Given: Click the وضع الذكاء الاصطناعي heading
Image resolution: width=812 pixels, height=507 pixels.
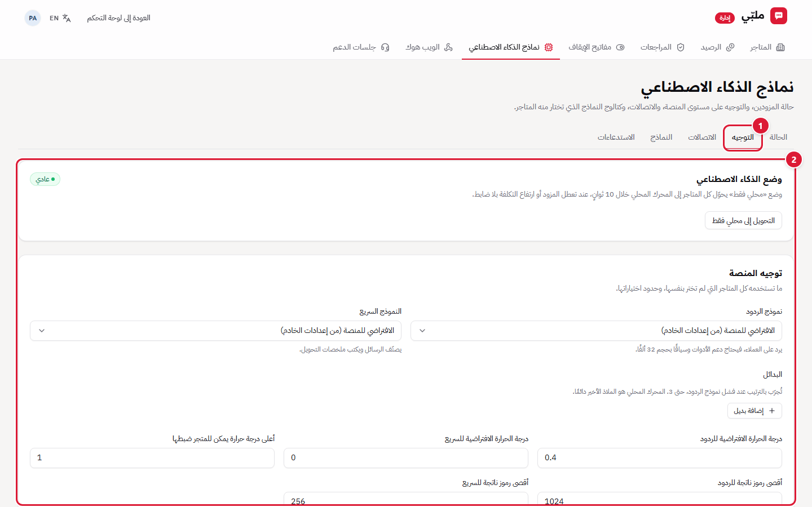Looking at the screenshot, I should pos(739,179).
